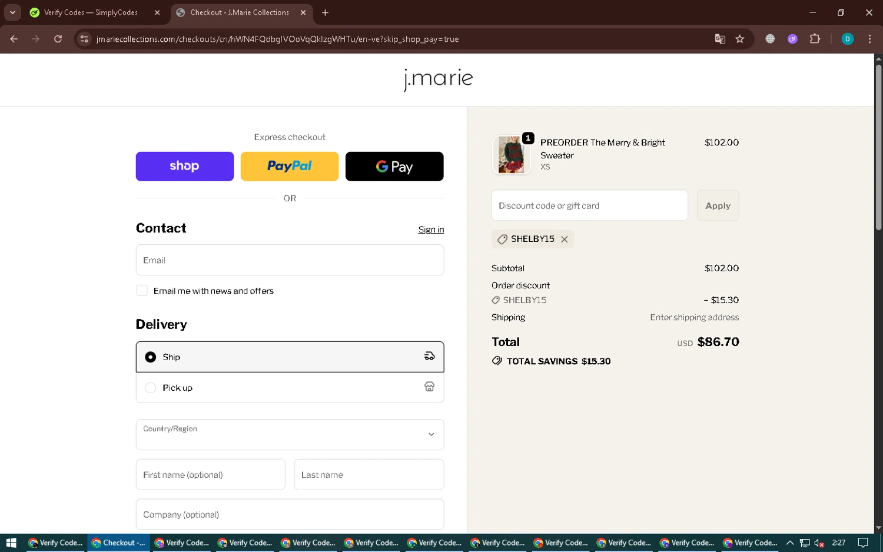Screen dimensions: 883x552
Task: Open site information icon in address bar
Action: 84,39
